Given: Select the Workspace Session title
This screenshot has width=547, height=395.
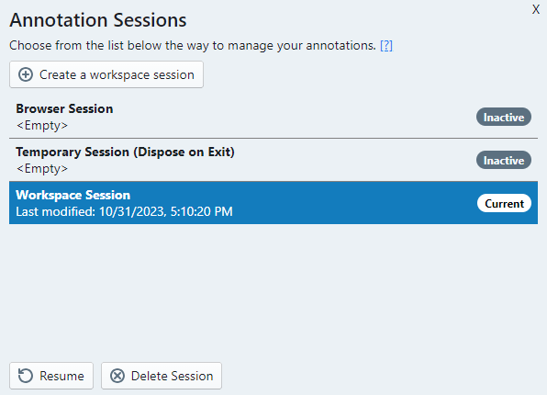Looking at the screenshot, I should [73, 195].
